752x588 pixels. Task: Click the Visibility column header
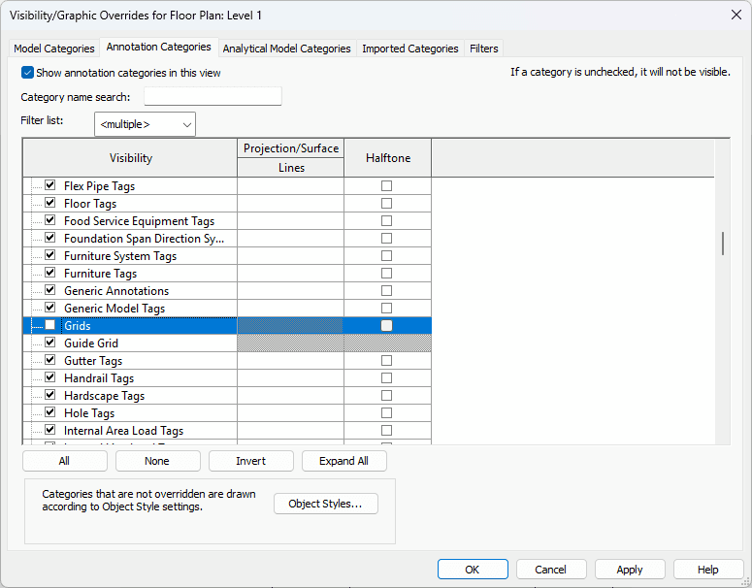tap(130, 158)
